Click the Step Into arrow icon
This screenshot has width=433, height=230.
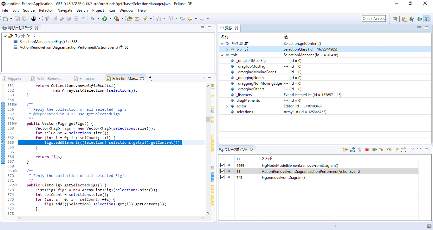point(382,149)
